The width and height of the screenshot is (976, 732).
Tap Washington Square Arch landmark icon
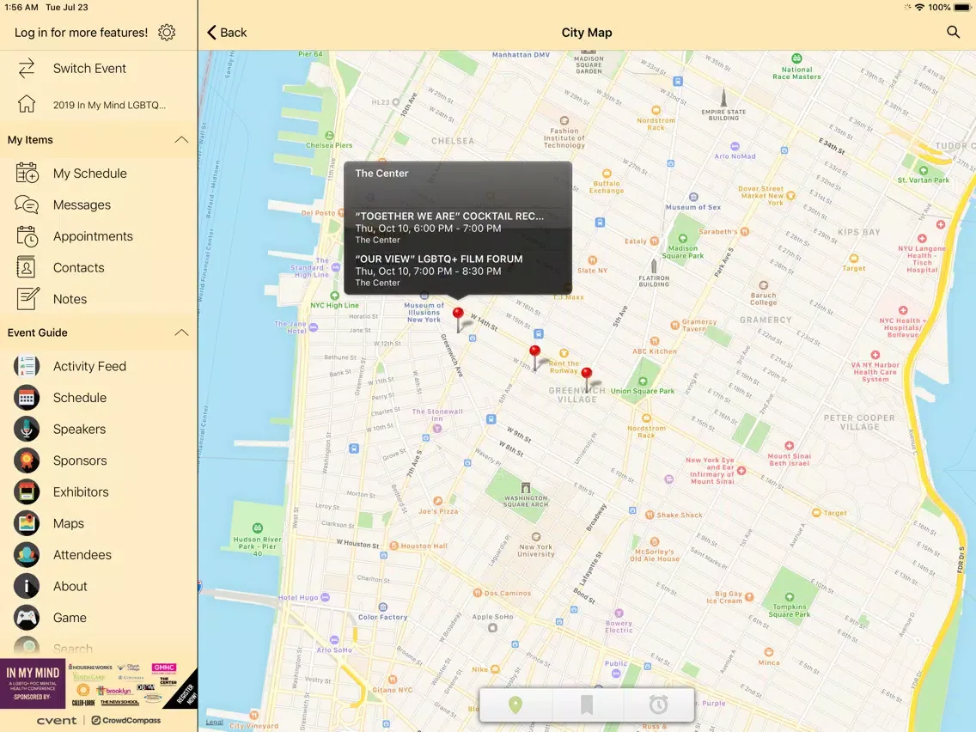tap(526, 487)
